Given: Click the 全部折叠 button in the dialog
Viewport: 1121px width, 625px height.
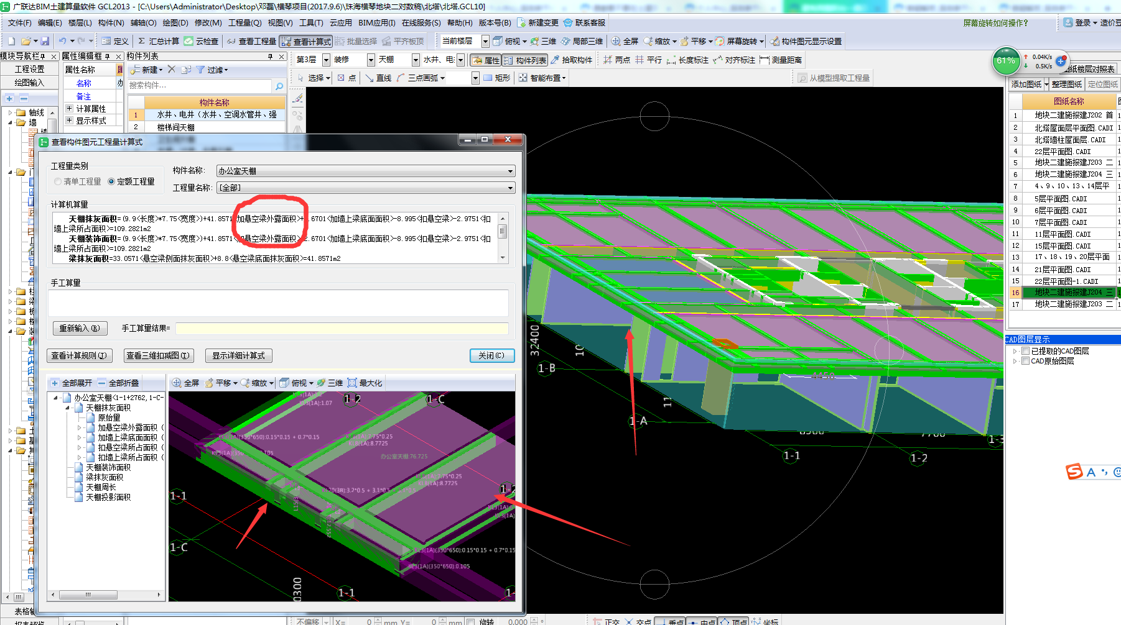Looking at the screenshot, I should (119, 383).
